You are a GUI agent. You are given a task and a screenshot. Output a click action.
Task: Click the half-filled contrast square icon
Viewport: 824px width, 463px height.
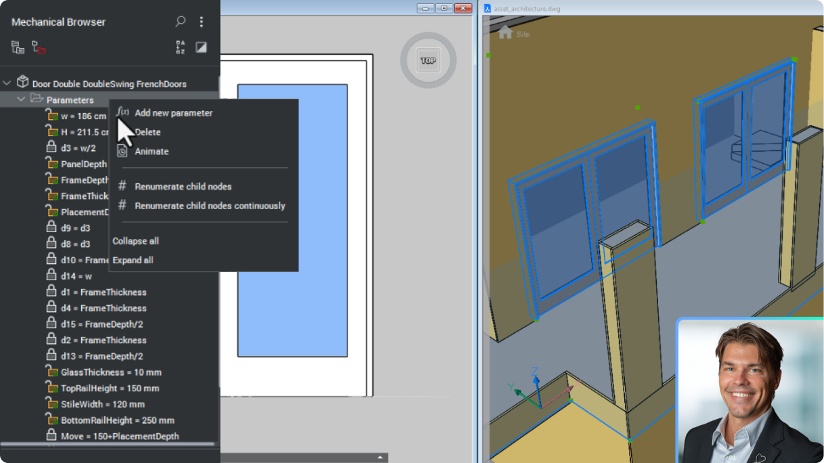(200, 47)
